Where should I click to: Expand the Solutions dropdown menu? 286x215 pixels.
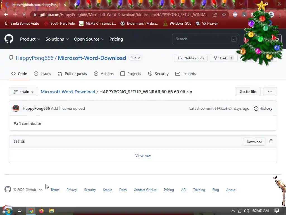[x=57, y=39]
